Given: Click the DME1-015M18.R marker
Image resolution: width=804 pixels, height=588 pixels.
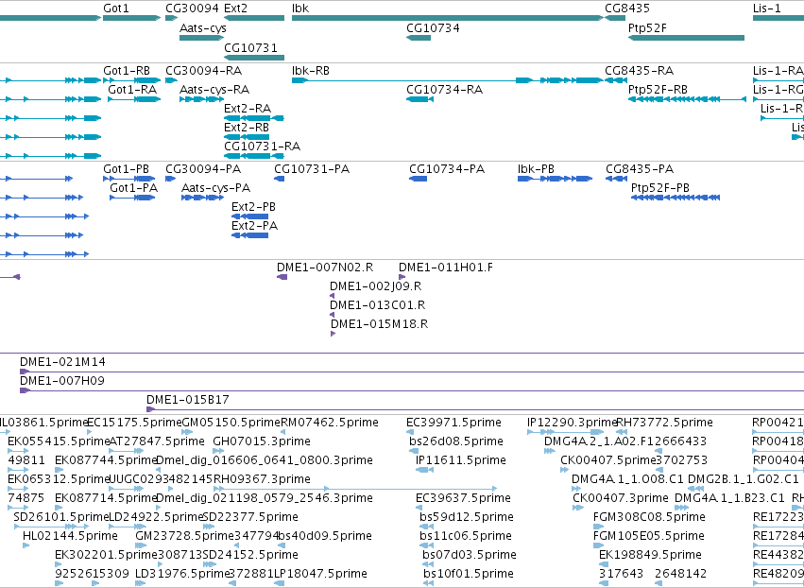Looking at the screenshot, I should click(x=334, y=334).
